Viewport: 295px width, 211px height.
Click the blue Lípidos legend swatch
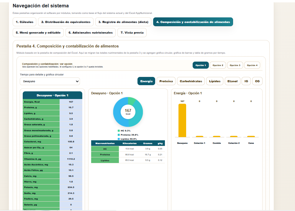(x=119, y=139)
